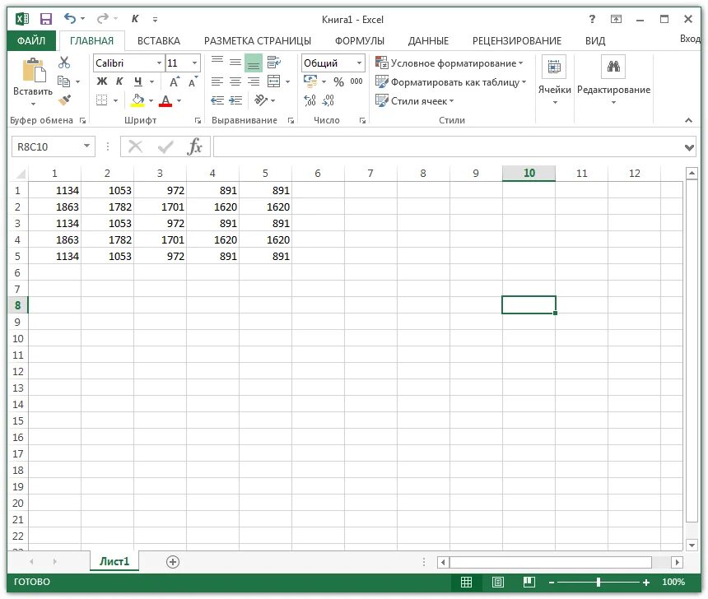Toggle italic with the К button
The height and width of the screenshot is (599, 708).
click(119, 81)
